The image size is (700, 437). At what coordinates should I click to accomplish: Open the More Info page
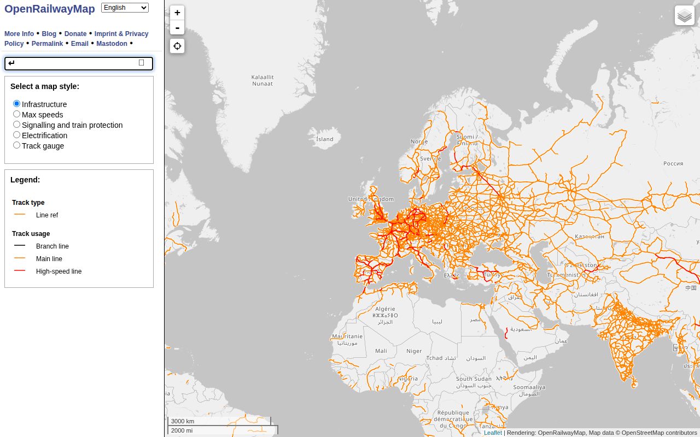tap(19, 34)
